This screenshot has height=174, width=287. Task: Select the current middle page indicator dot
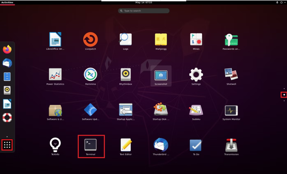[x=284, y=95]
